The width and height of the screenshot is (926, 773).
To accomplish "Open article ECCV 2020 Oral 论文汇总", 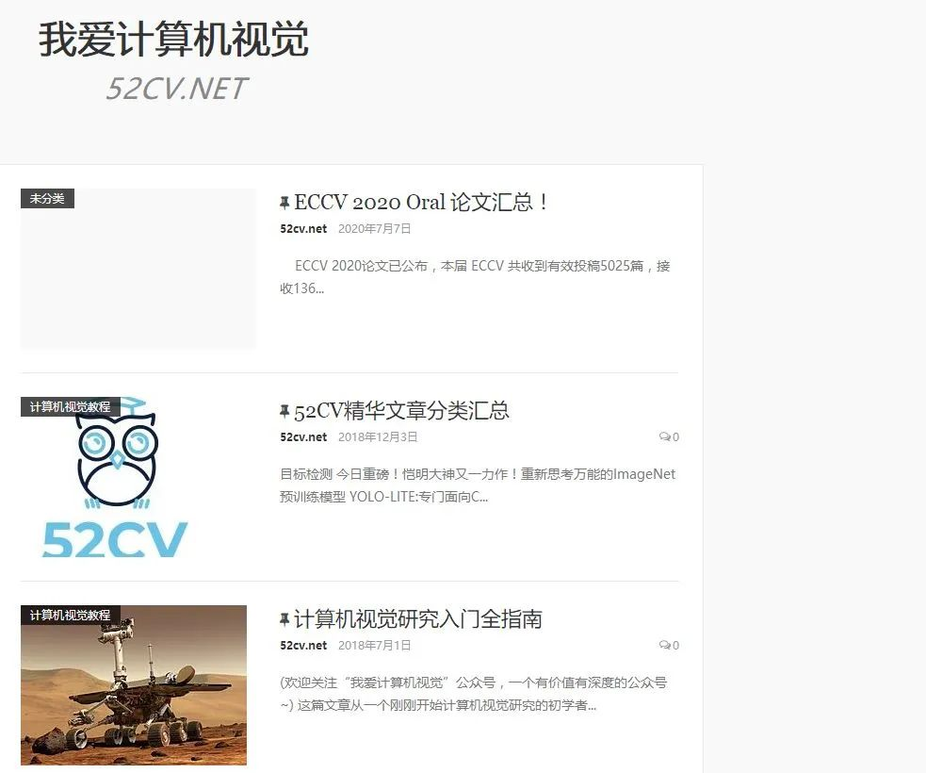I will 421,202.
